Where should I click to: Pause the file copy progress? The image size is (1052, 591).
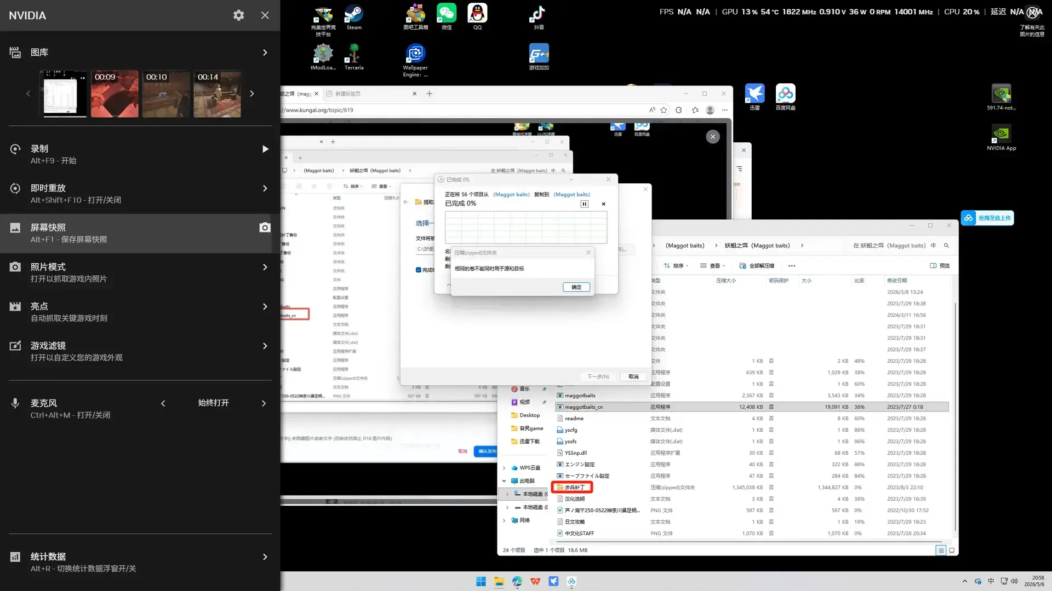point(584,204)
